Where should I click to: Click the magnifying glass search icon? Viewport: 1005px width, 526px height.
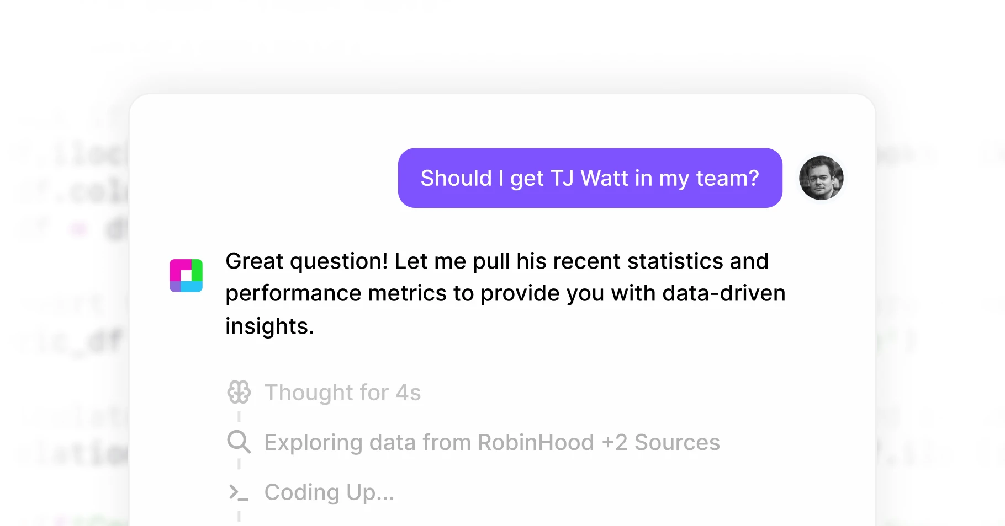[x=239, y=442]
